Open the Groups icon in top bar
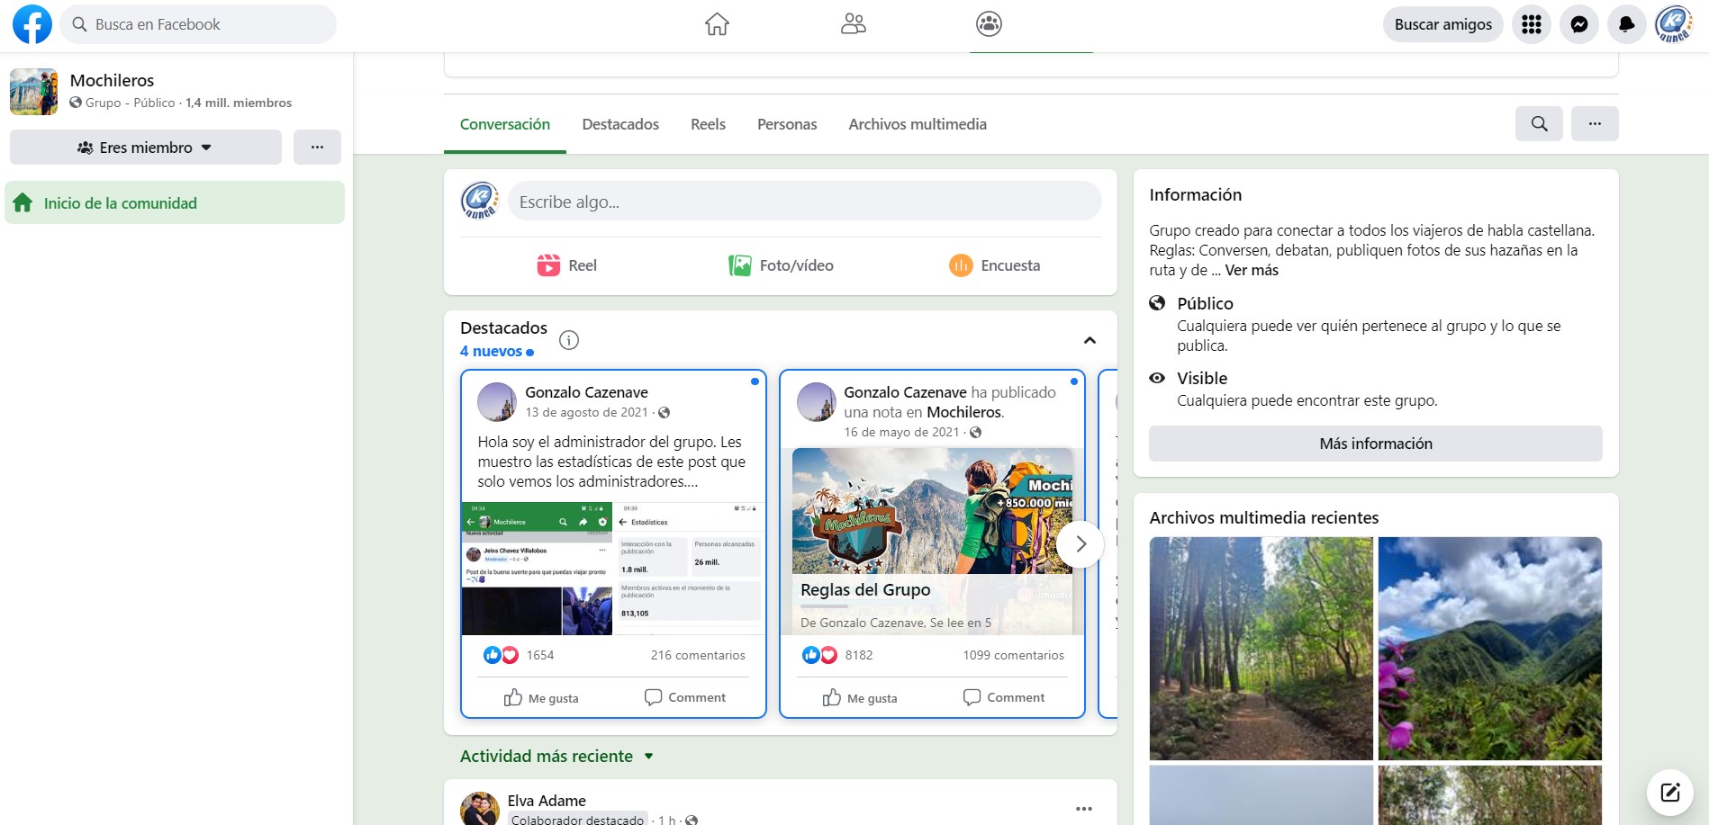Viewport: 1709px width, 825px height. pyautogui.click(x=989, y=24)
